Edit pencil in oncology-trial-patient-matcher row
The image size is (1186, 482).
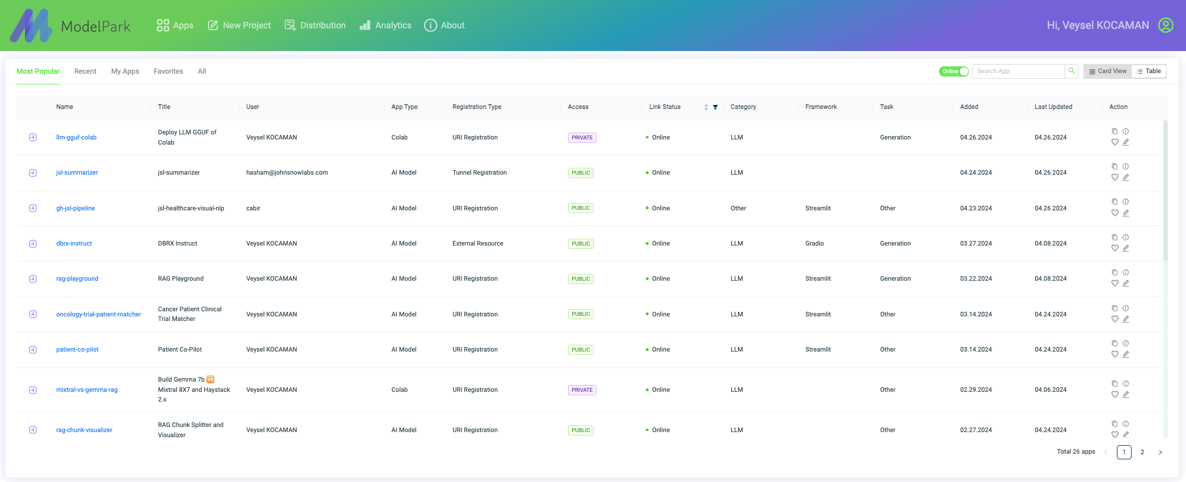(x=1126, y=319)
